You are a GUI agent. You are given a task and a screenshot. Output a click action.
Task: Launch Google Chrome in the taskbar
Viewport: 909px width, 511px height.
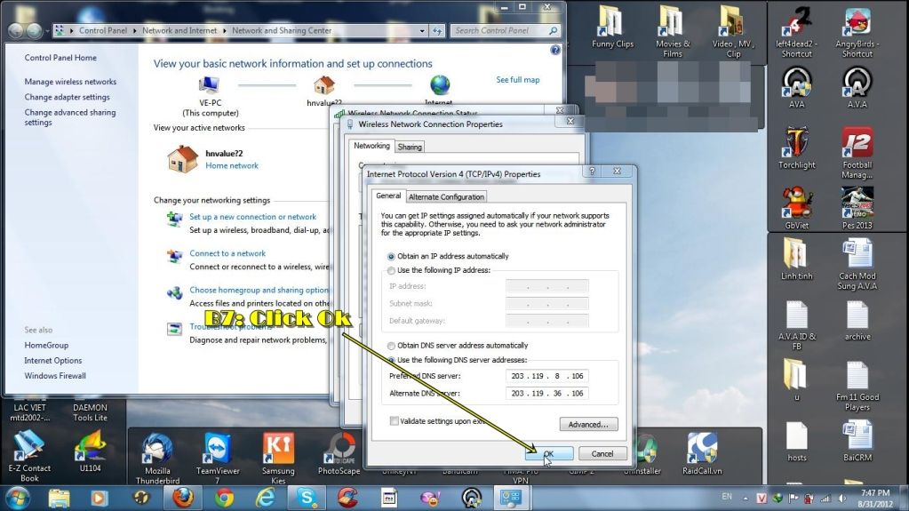[225, 497]
